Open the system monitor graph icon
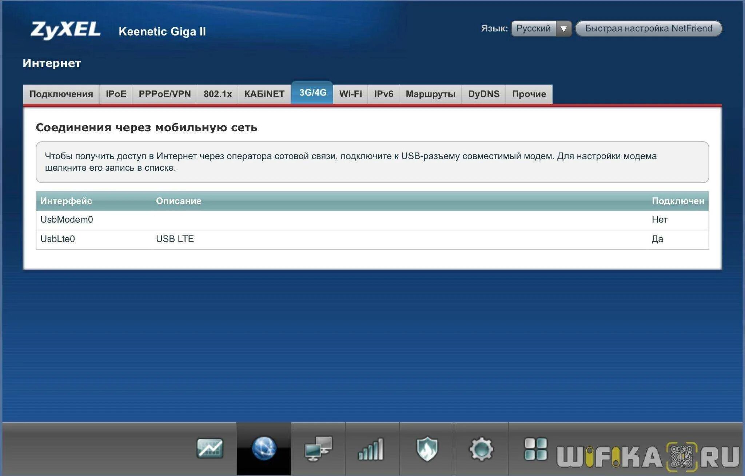This screenshot has width=745, height=476. click(x=210, y=448)
